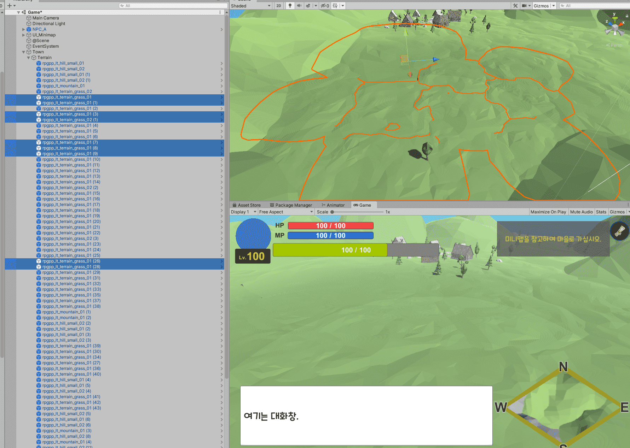Open the Display 1 dropdown

point(243,212)
